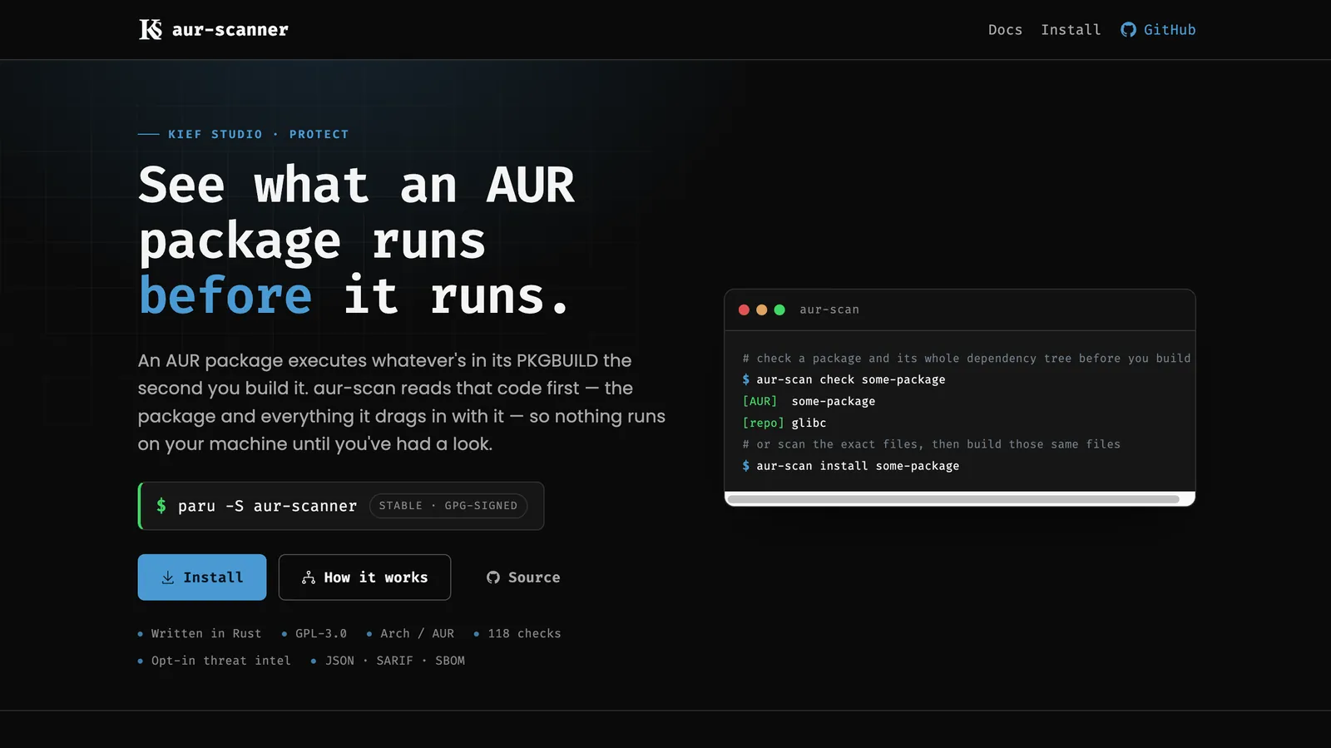Open the GitHub link in header
This screenshot has width=1331, height=748.
(x=1158, y=30)
